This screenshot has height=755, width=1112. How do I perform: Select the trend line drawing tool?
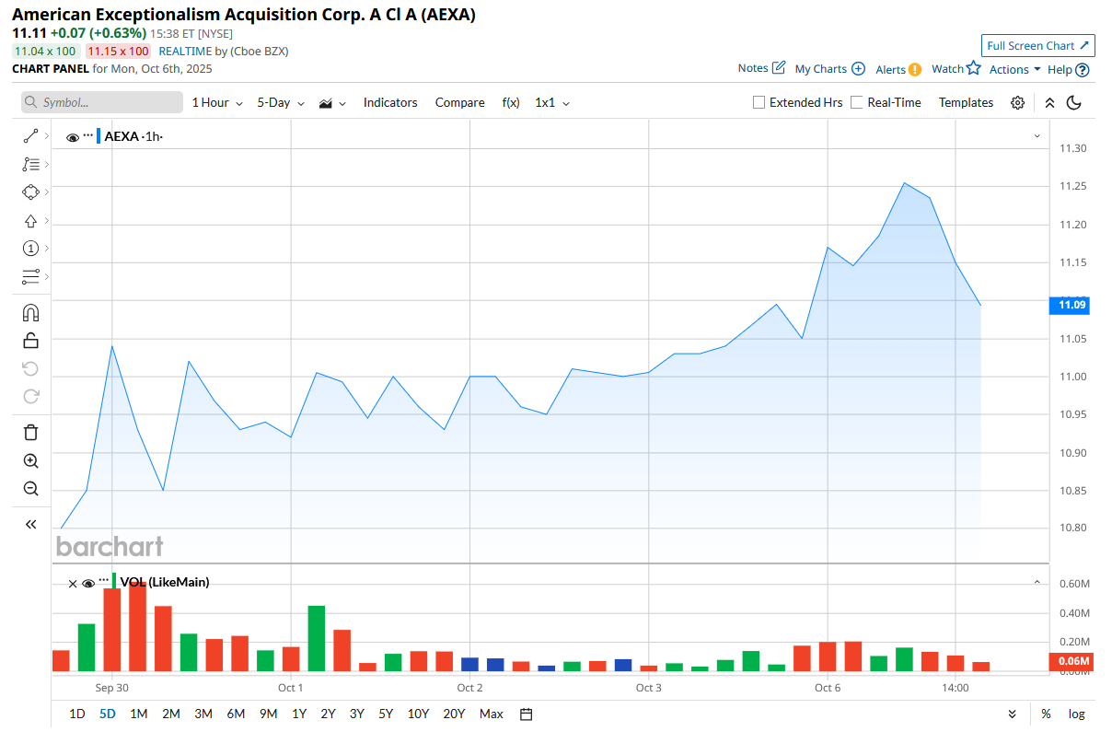pyautogui.click(x=30, y=136)
